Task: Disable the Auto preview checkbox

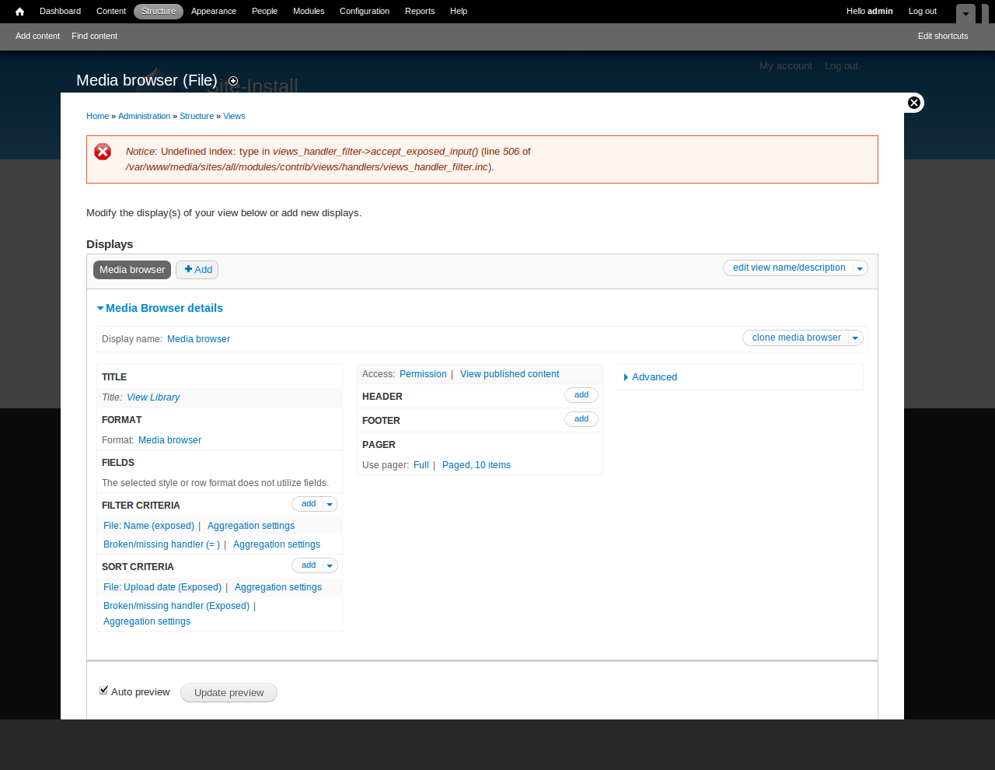Action: 103,689
